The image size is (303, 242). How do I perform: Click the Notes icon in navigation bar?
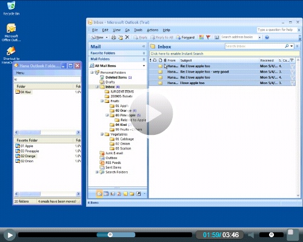pos(125,194)
